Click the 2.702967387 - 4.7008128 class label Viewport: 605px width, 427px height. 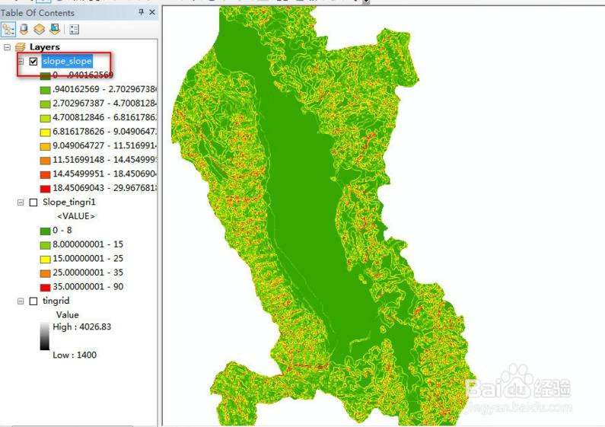click(104, 103)
